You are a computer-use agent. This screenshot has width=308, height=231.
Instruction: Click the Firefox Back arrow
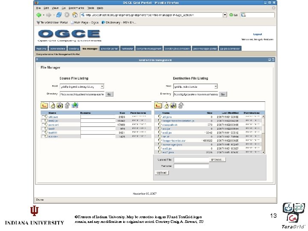(x=38, y=15)
